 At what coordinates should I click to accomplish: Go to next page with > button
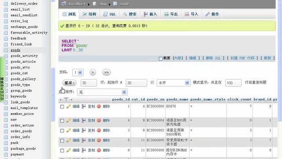pos(93,72)
